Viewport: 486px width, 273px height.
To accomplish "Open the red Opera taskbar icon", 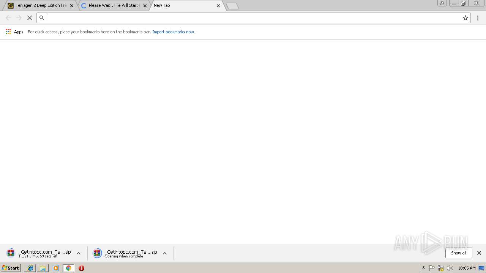I will (x=81, y=268).
